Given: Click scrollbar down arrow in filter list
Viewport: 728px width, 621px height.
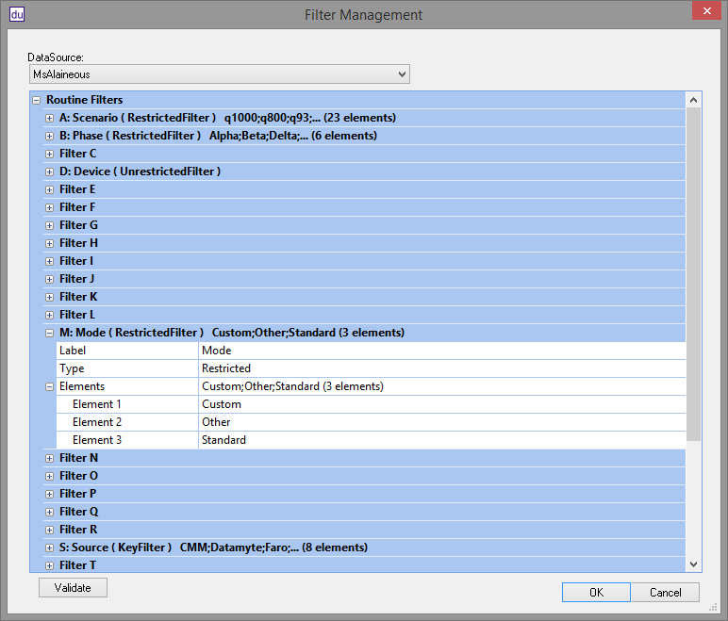Looking at the screenshot, I should 694,564.
